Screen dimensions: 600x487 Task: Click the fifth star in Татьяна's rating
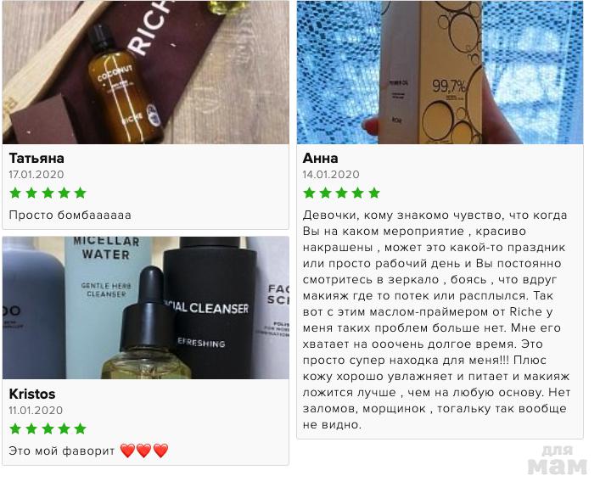tap(81, 193)
